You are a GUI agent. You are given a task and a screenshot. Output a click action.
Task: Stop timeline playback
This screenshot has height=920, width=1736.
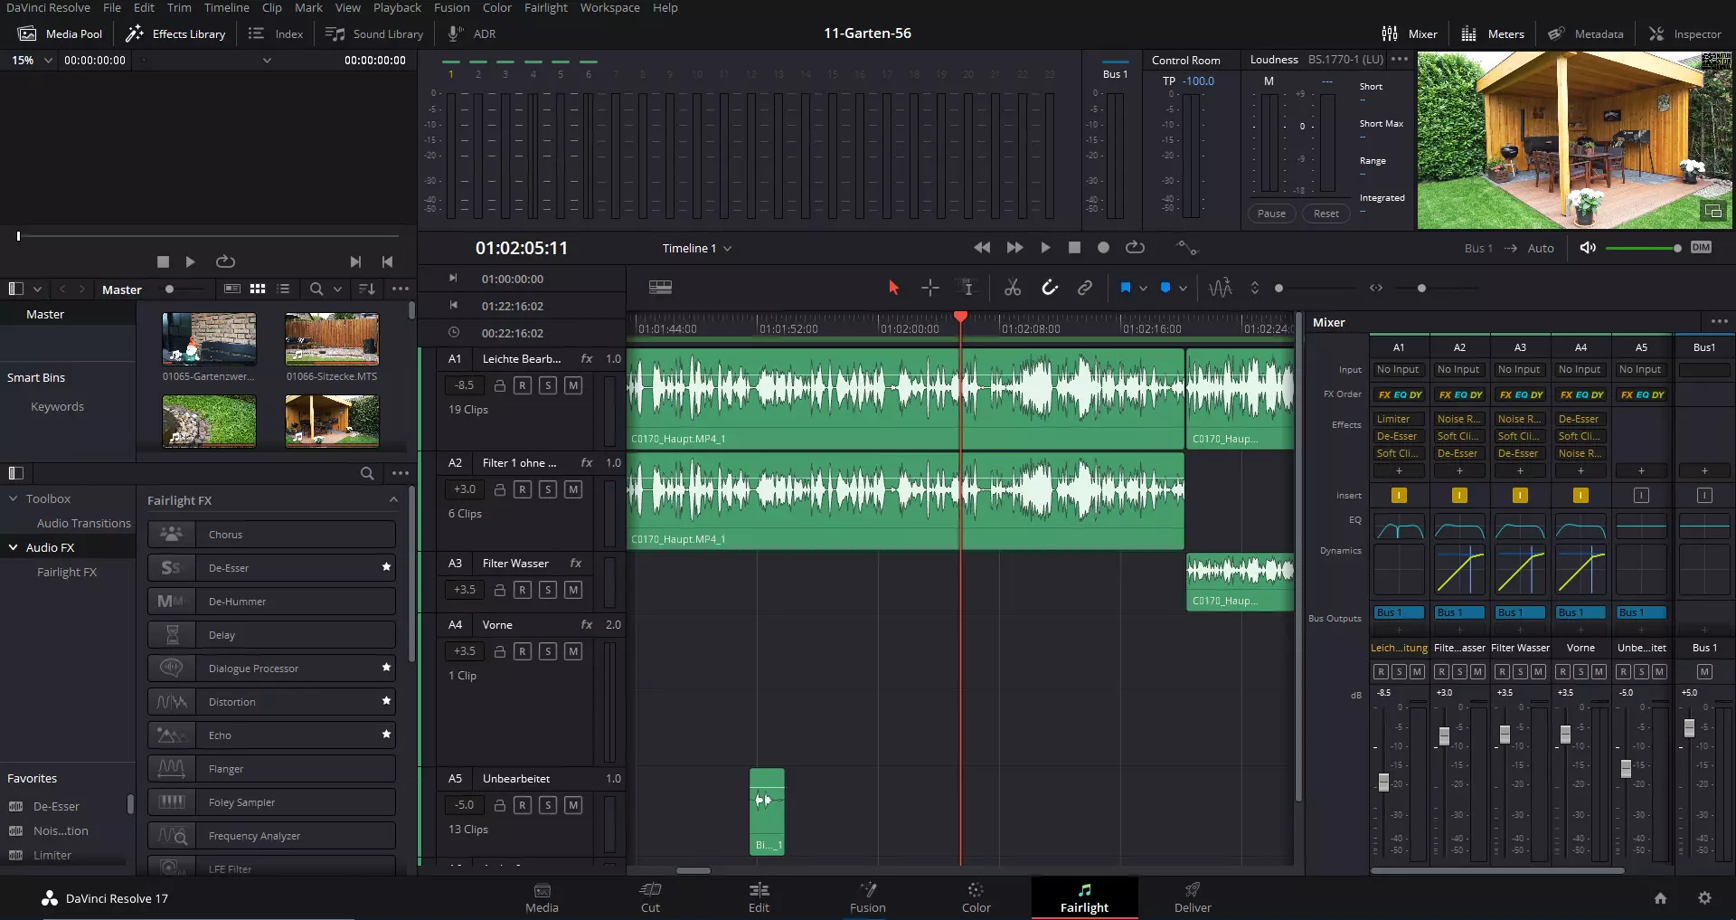[x=1074, y=248]
